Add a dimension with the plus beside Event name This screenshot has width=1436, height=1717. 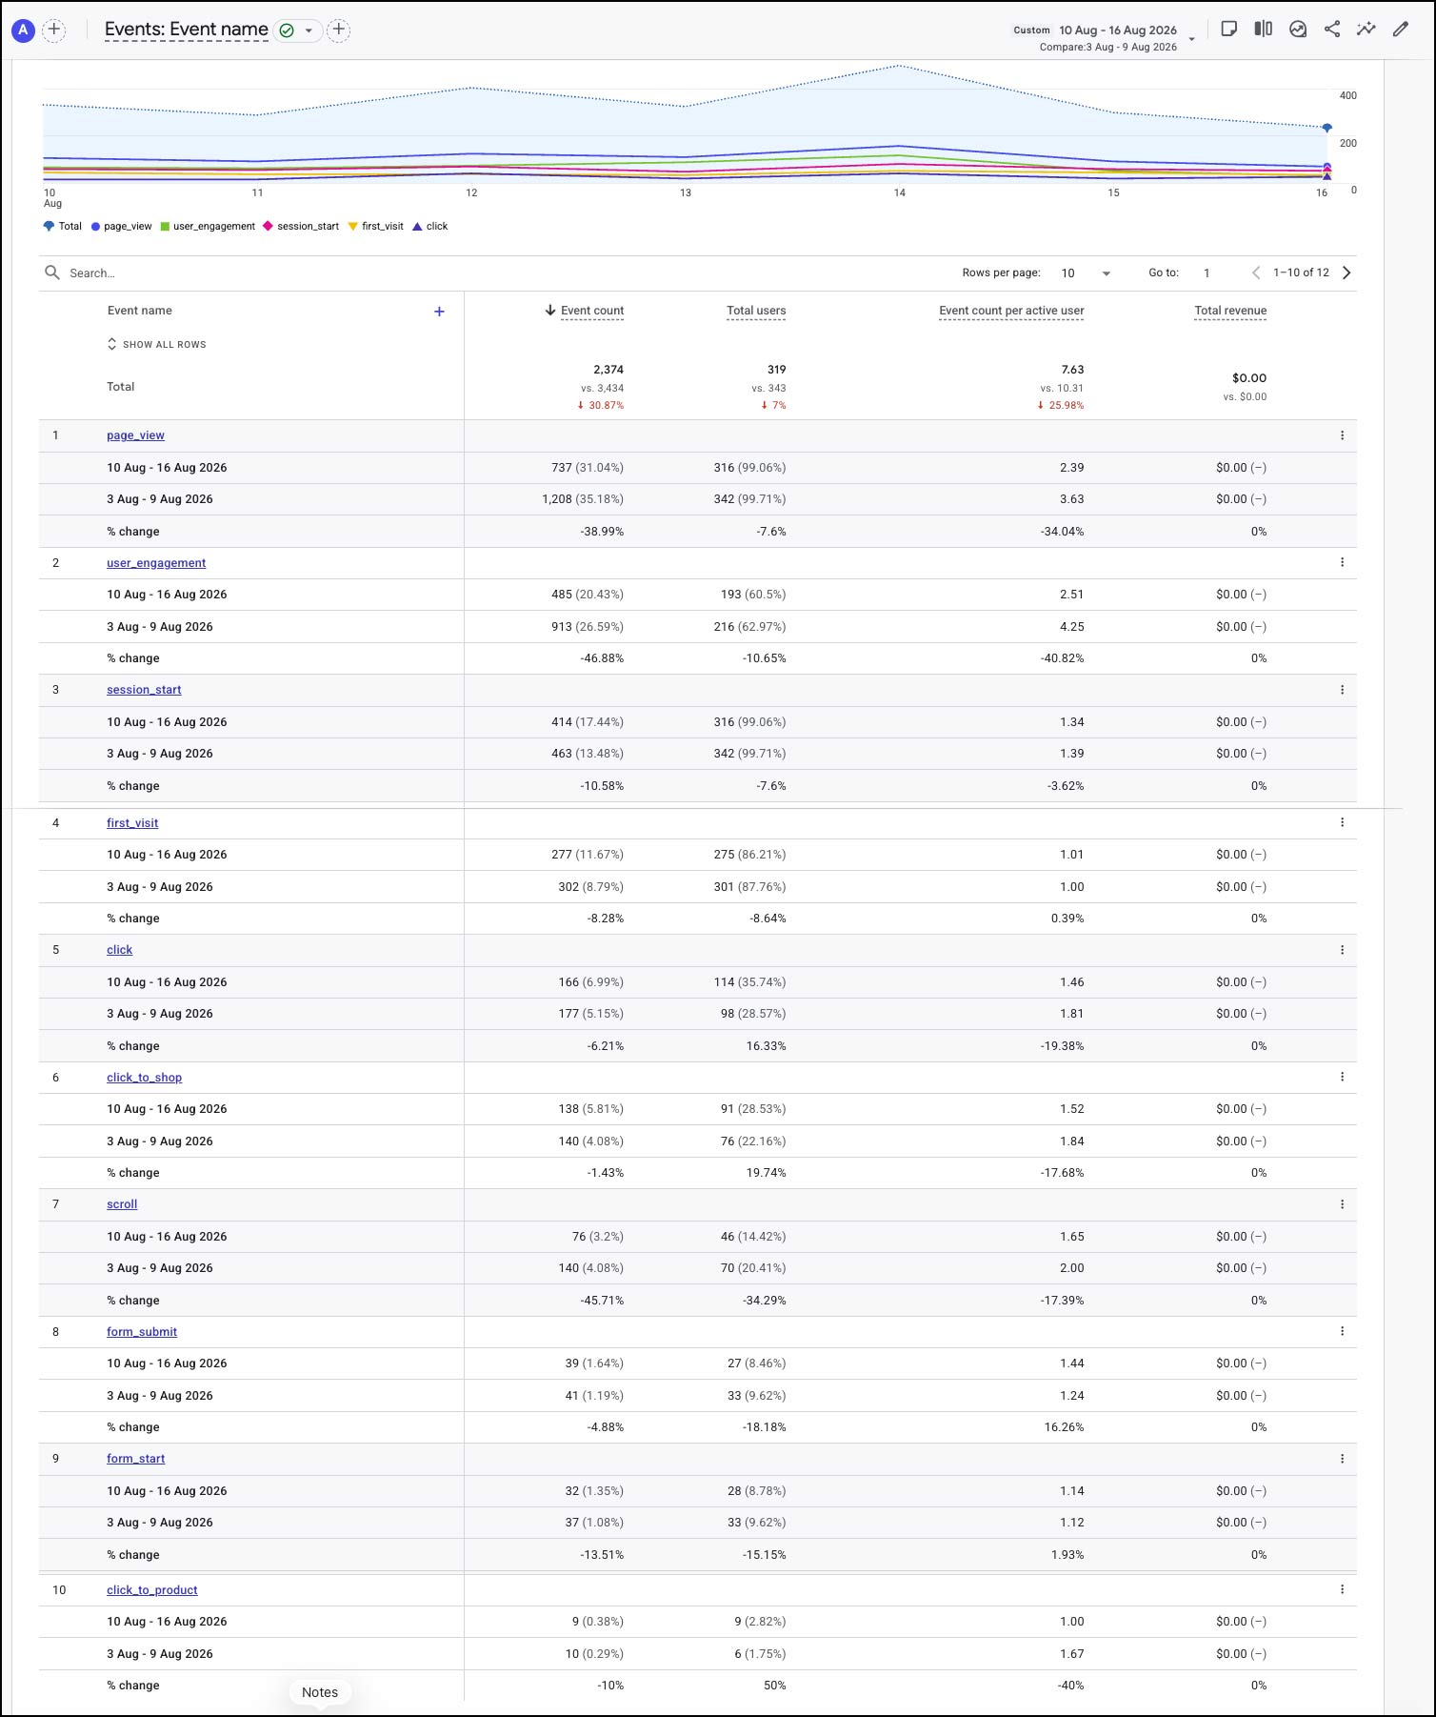tap(439, 312)
